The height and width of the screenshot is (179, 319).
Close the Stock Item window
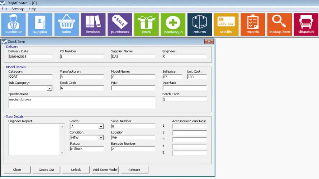(x=209, y=42)
